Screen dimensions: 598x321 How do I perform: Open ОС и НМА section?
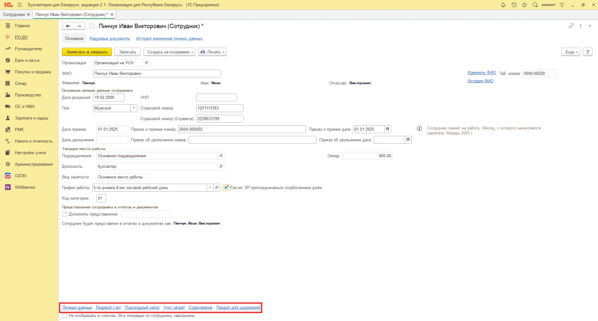tap(25, 106)
